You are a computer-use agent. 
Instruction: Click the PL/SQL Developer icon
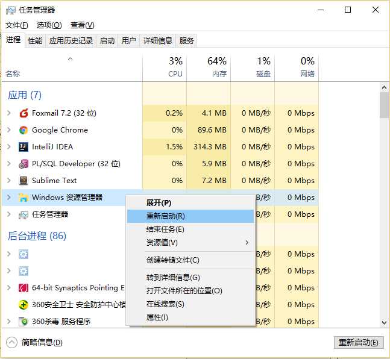24,164
